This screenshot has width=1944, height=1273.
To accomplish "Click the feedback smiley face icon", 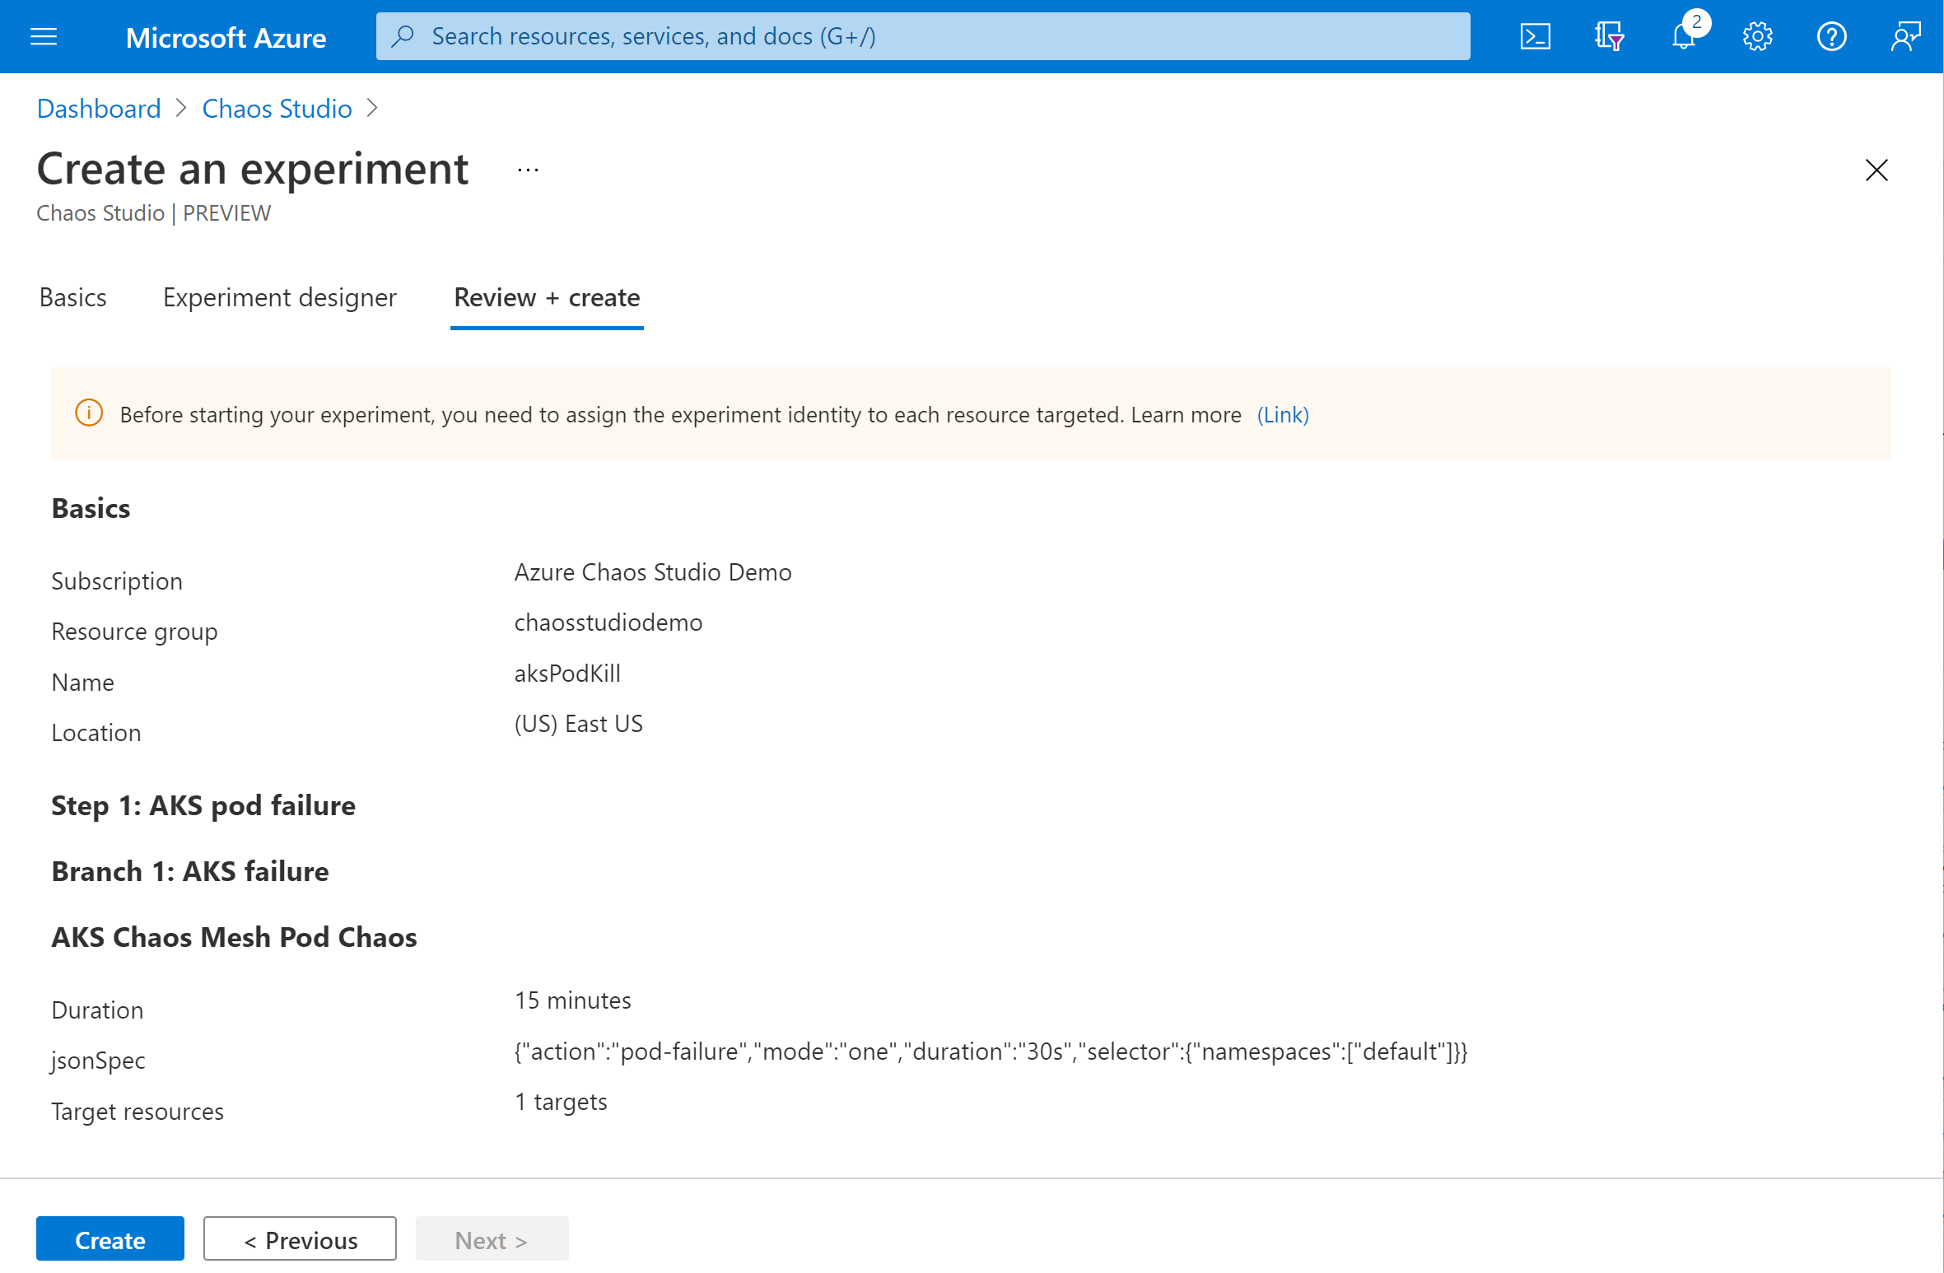I will (1910, 35).
